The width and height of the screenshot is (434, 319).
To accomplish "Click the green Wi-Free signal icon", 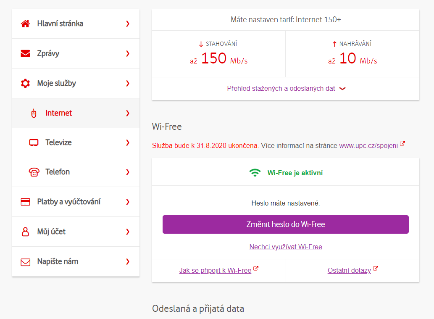I will 255,173.
